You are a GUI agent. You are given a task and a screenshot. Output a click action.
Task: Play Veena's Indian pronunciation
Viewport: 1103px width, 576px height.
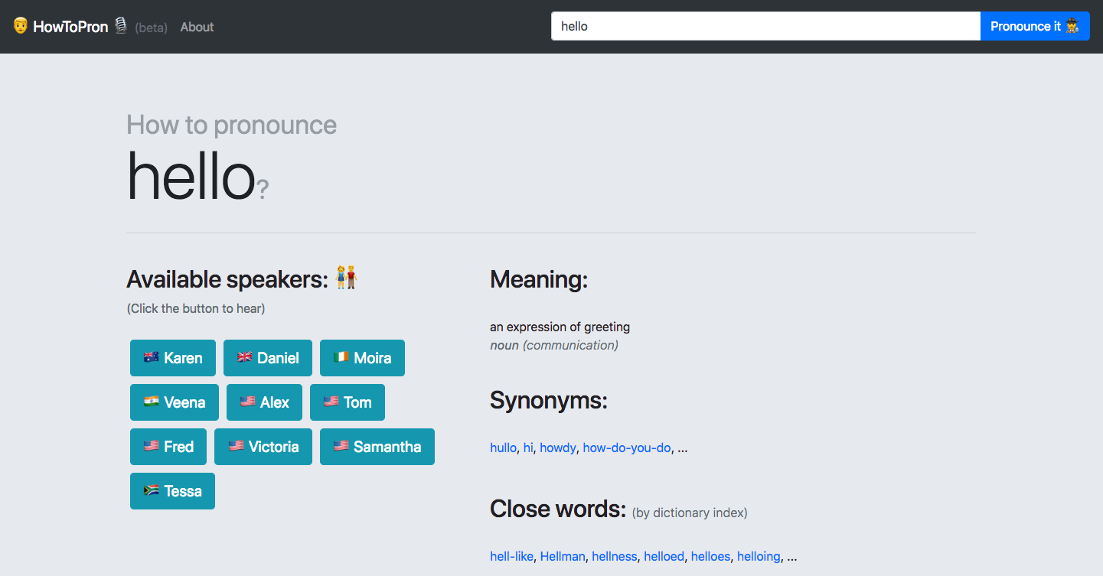coord(175,402)
